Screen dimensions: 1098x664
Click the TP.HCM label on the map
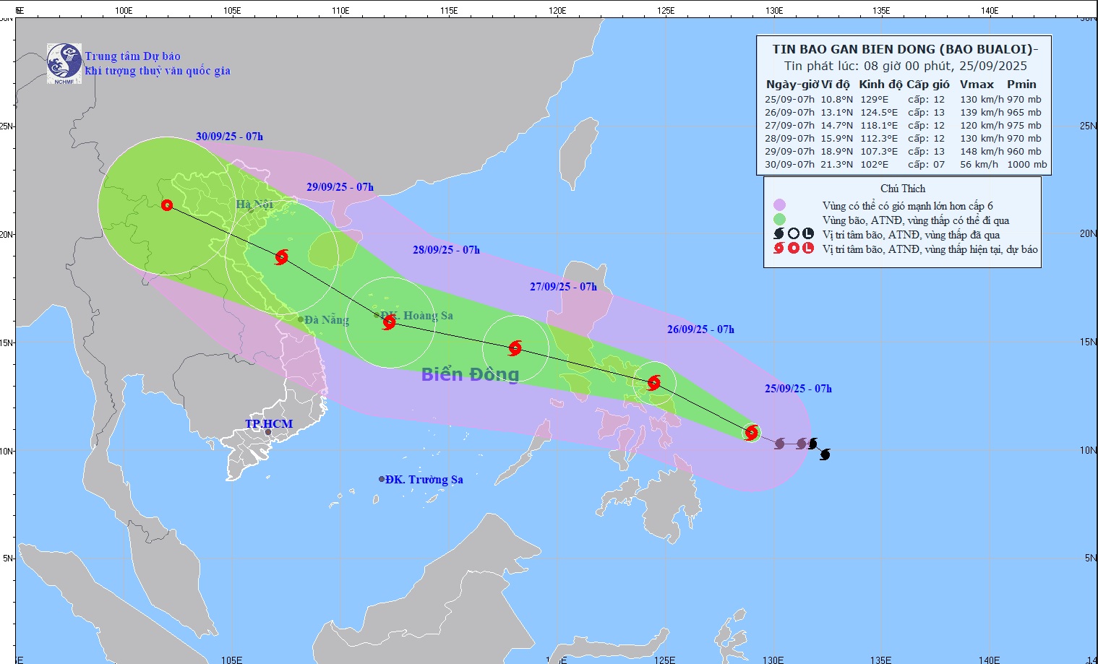[x=269, y=424]
